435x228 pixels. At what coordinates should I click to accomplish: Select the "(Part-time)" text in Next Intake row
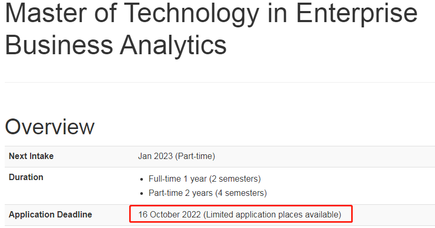195,156
